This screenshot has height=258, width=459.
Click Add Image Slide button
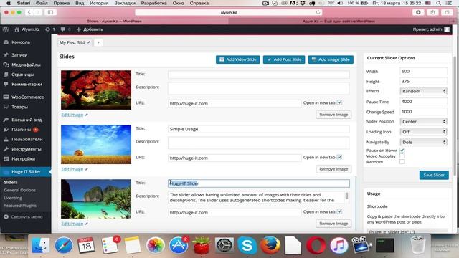(331, 59)
